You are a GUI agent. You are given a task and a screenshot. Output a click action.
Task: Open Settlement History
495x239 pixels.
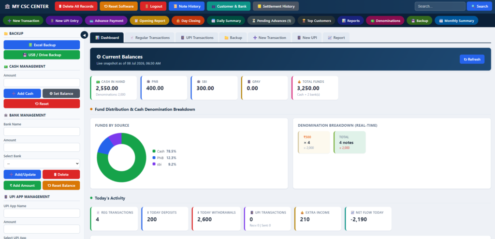click(276, 6)
